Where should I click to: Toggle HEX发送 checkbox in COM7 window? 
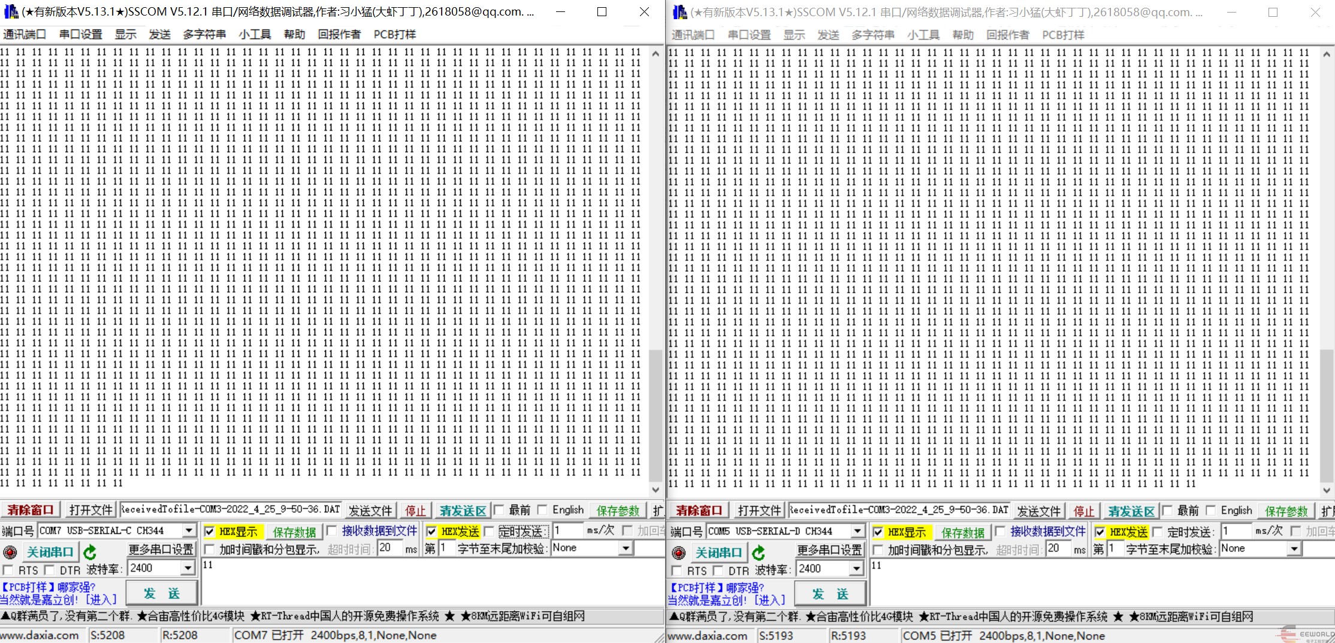click(431, 532)
